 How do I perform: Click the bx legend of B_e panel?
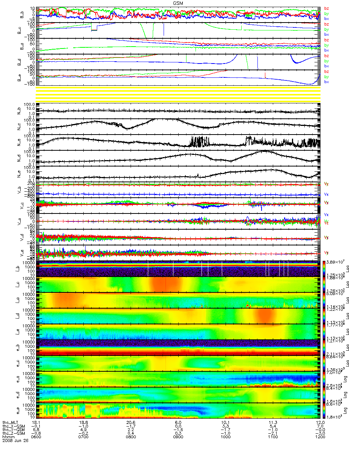[326, 82]
